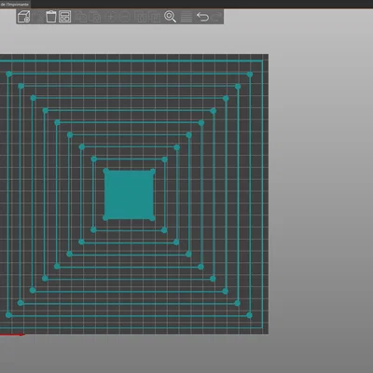Click the greyed-out redo arrow icon
This screenshot has width=373, height=373.
(x=216, y=17)
